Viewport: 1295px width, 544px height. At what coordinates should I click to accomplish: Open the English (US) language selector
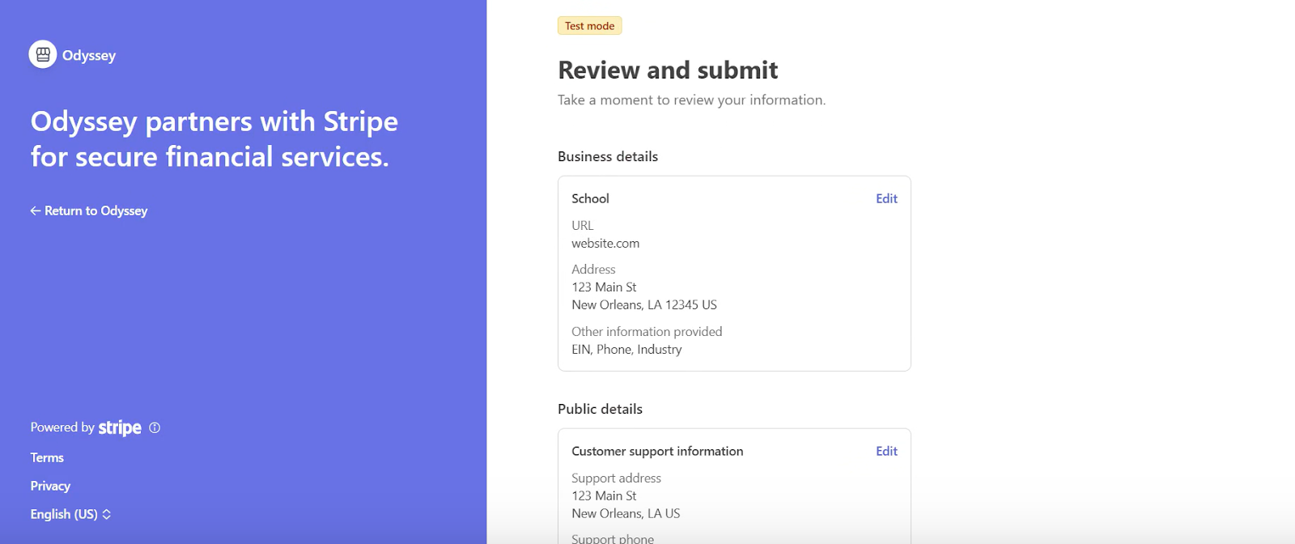tap(64, 514)
